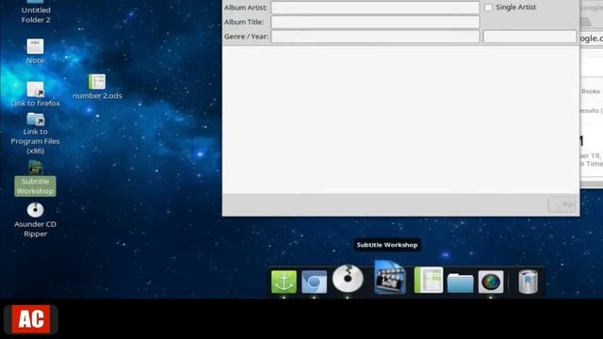Click the Genre input field
This screenshot has height=339, width=603.
tap(375, 37)
